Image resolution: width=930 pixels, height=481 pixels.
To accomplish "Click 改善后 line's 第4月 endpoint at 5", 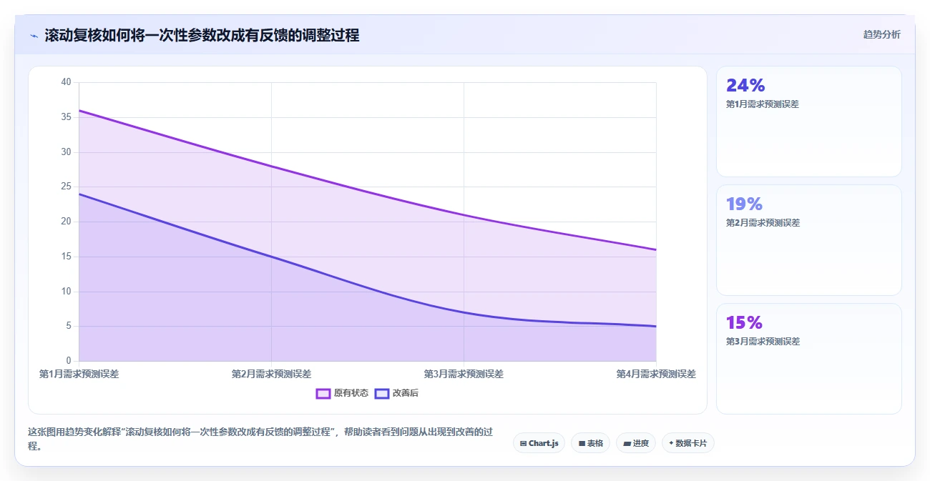I will pos(656,326).
